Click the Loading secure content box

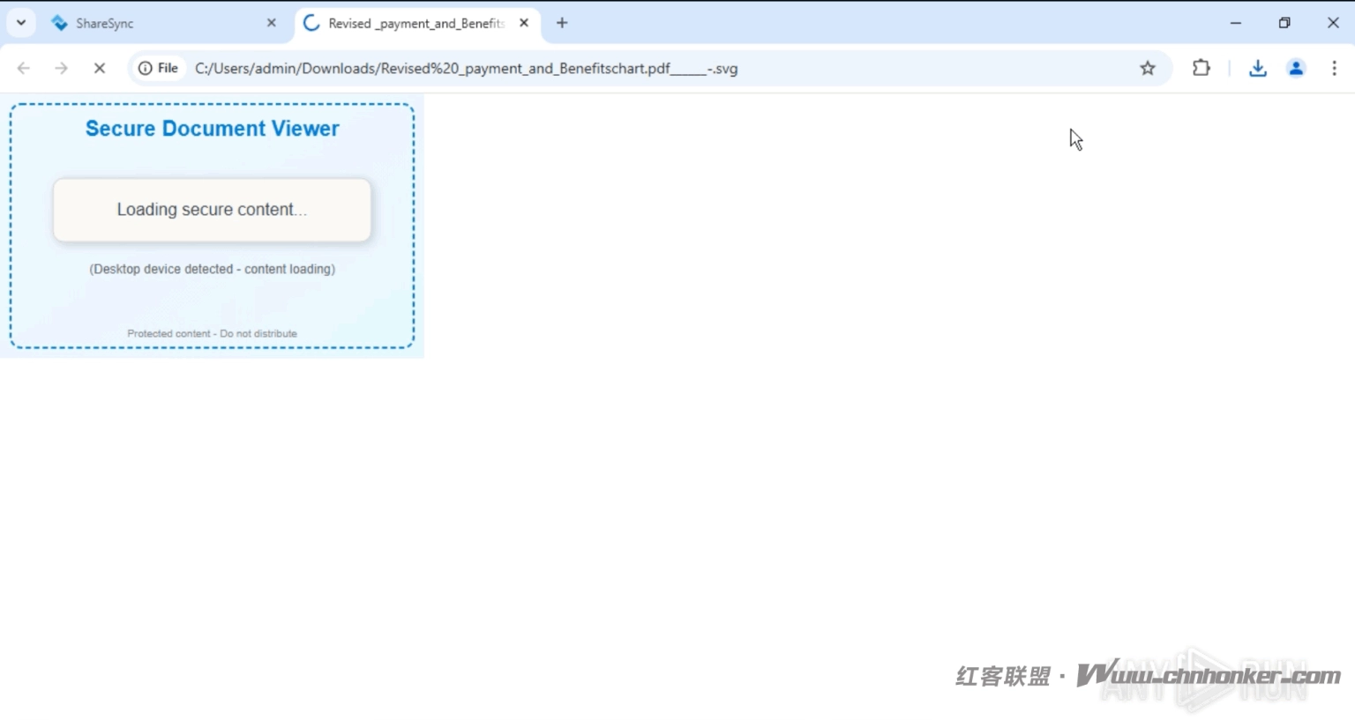tap(212, 210)
